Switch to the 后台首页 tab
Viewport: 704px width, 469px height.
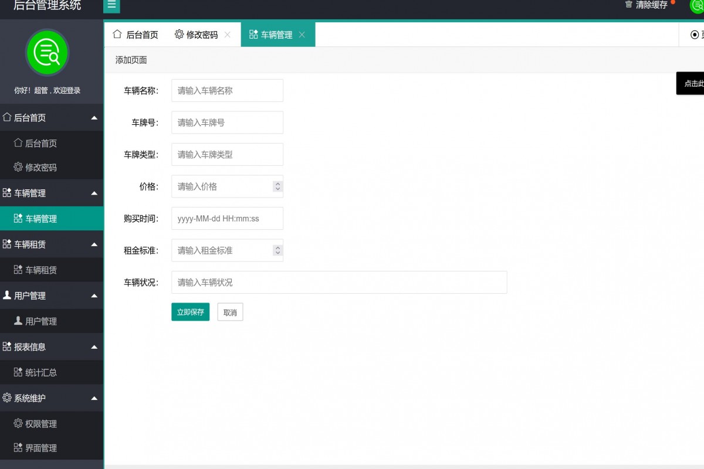[136, 35]
